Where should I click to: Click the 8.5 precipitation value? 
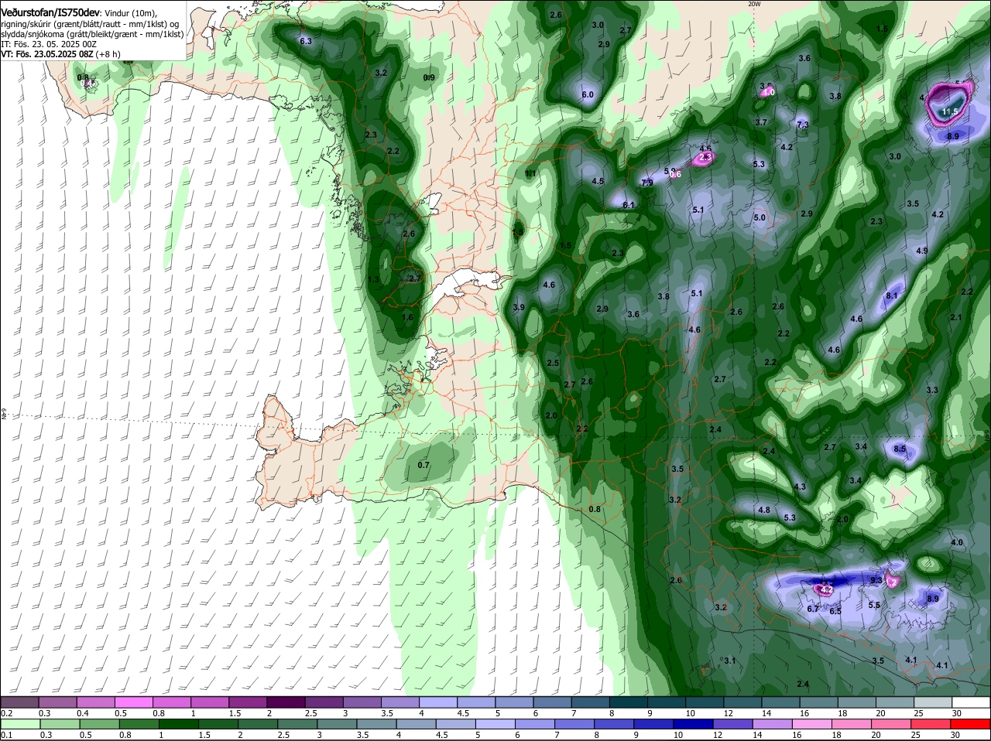coord(900,449)
